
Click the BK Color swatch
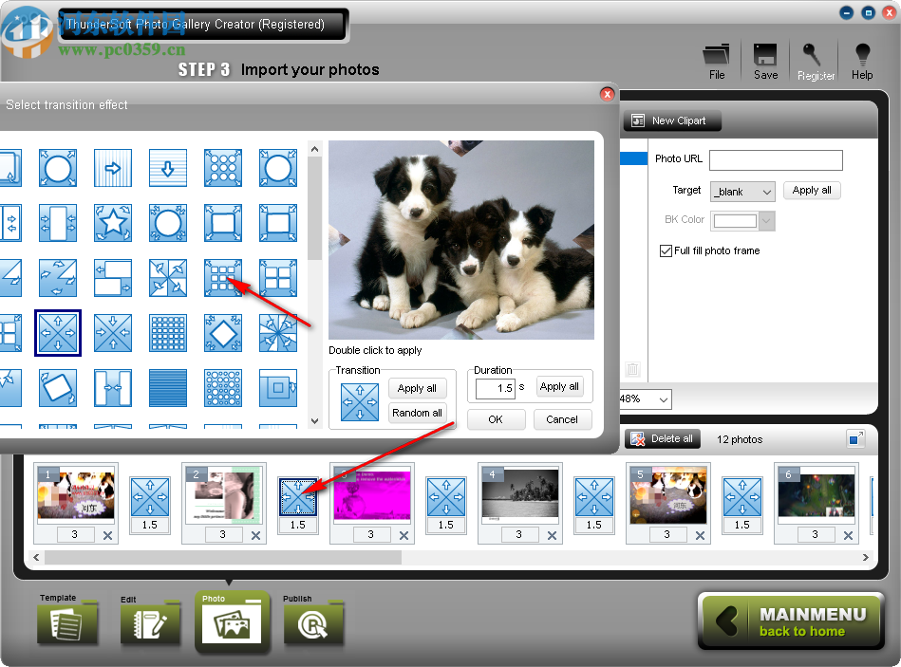click(x=736, y=221)
